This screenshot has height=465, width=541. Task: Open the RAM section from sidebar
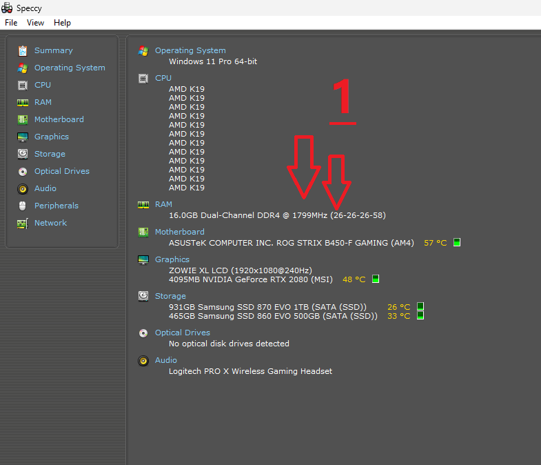point(43,102)
